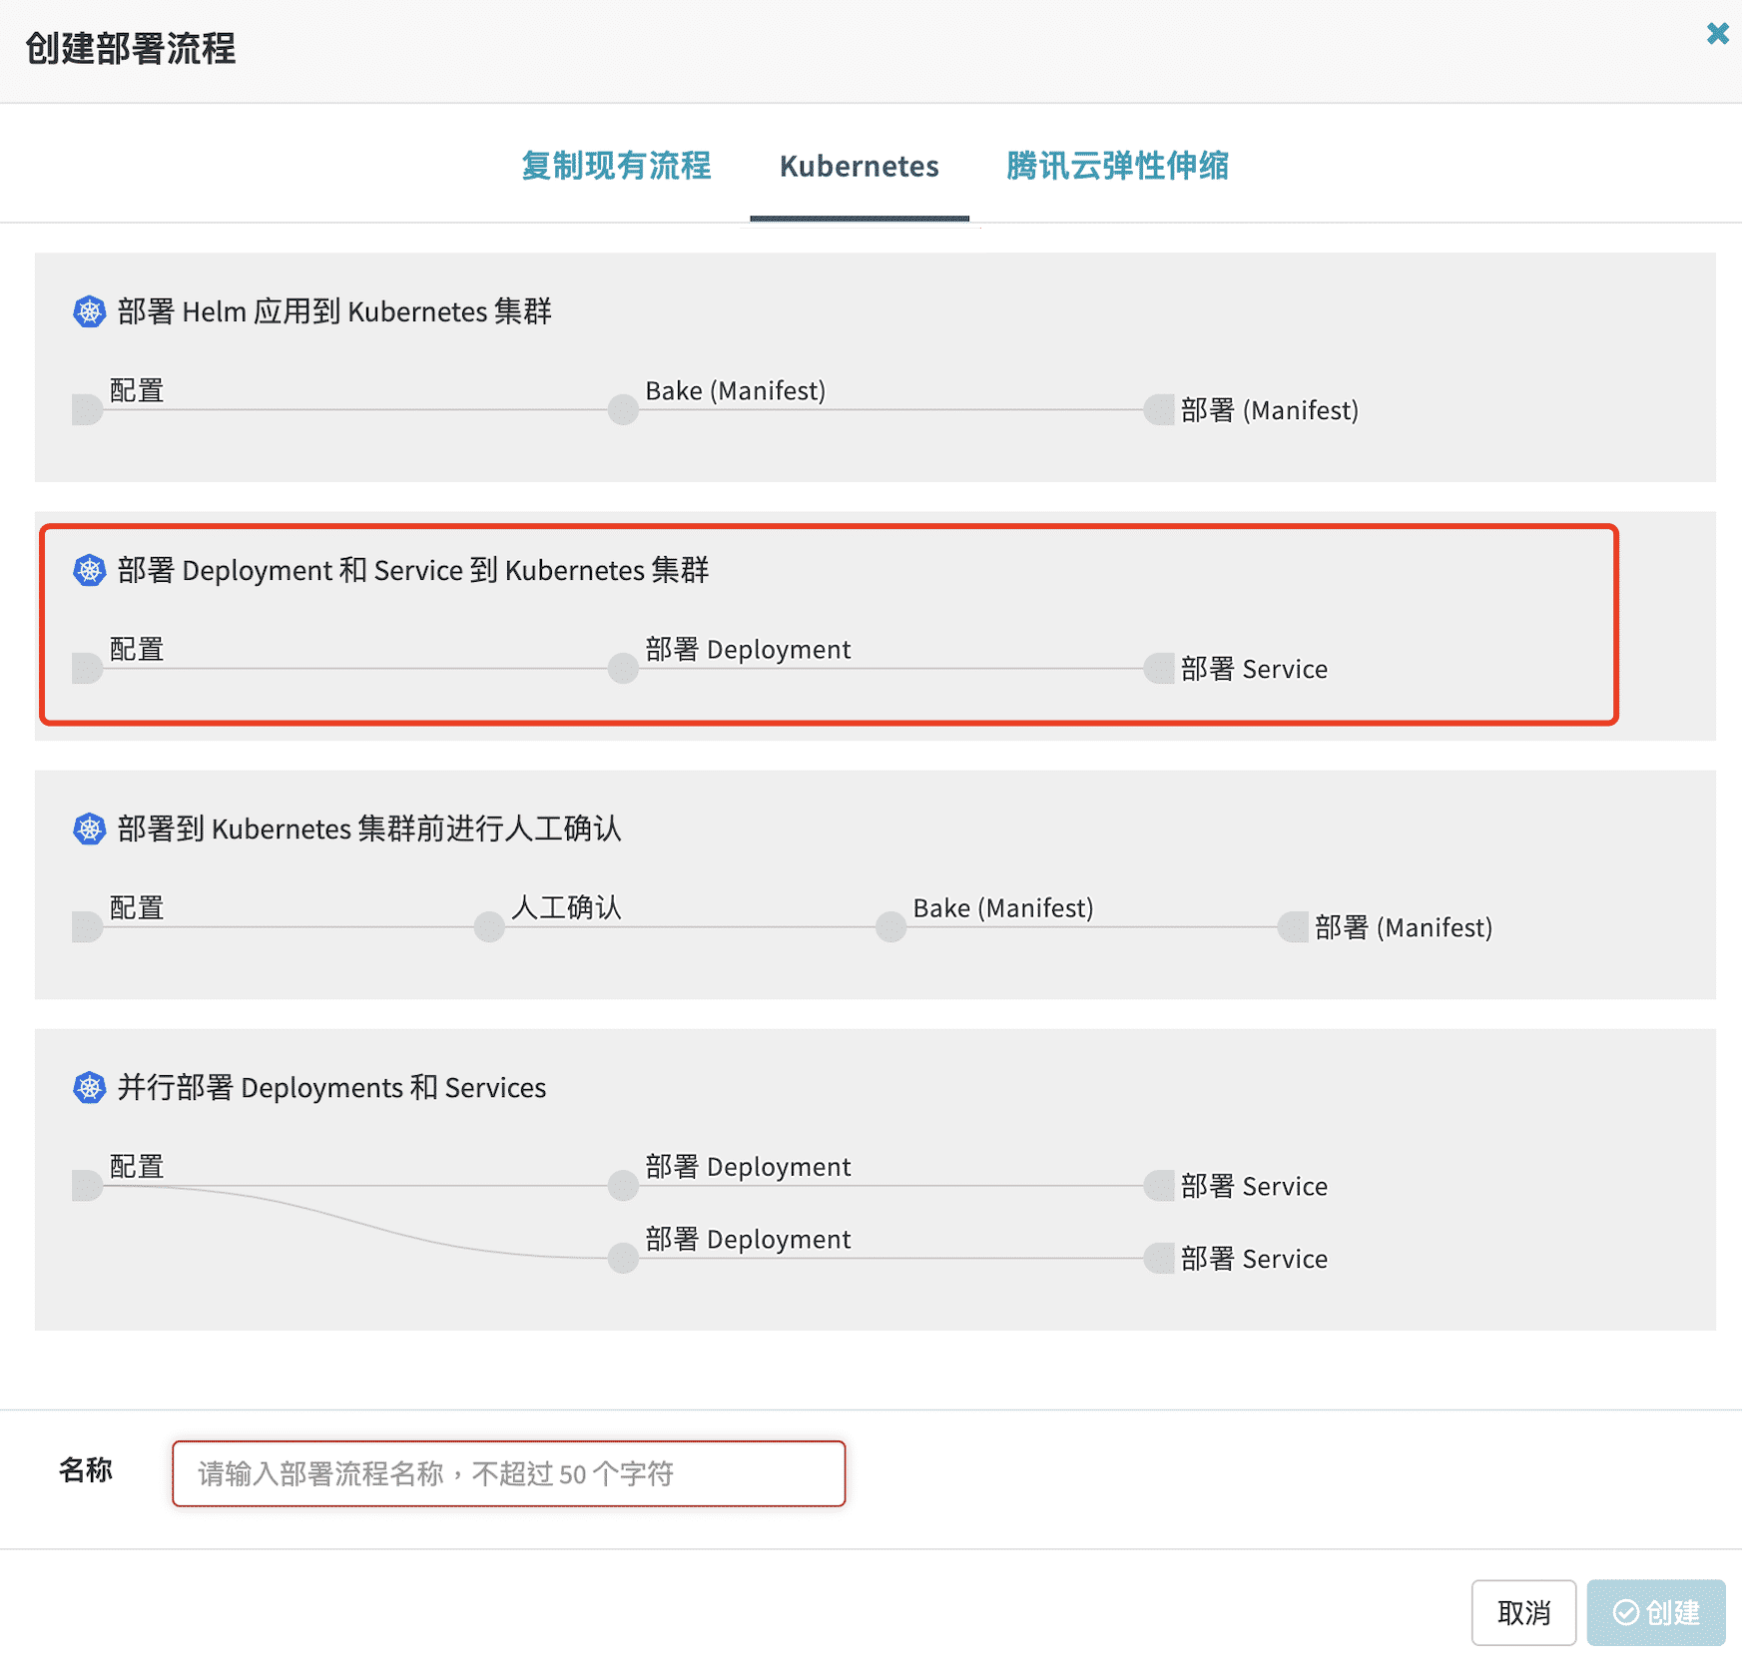This screenshot has height=1672, width=1742.
Task: Click Kubernetes icon beside 部署 Deployment 和 Service template
Action: [90, 570]
